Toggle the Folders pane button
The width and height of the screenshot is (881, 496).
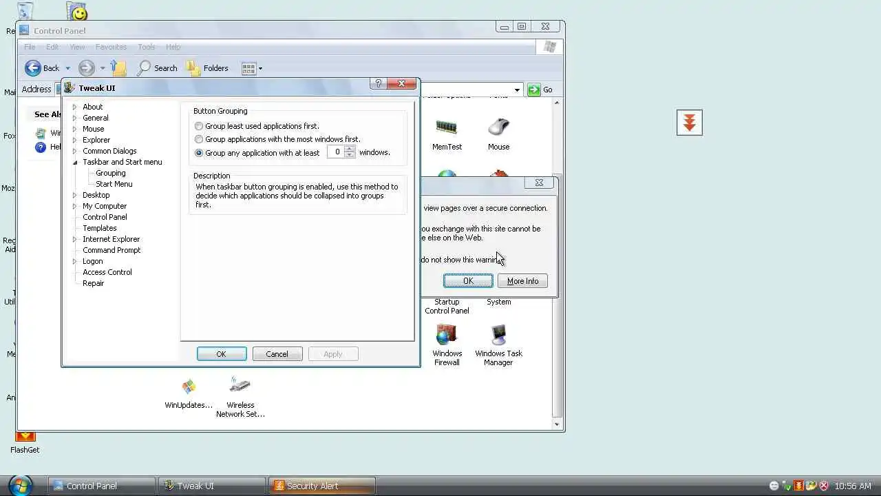[207, 68]
